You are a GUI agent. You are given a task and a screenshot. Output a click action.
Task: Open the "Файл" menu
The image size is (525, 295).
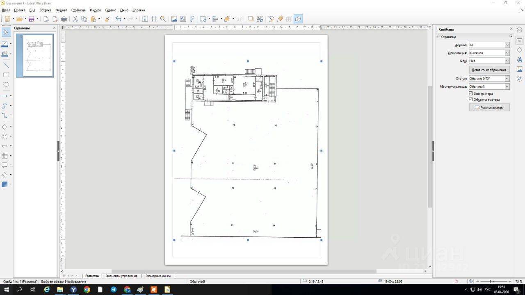point(6,10)
